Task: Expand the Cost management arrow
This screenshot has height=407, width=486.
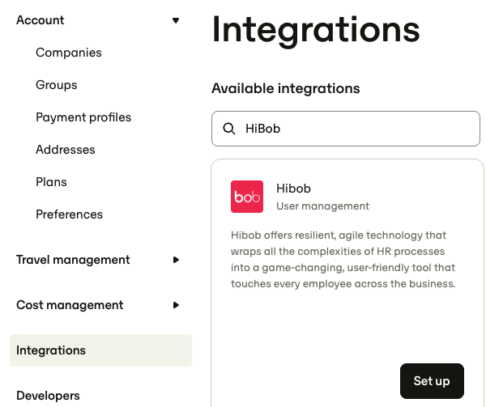Action: [176, 305]
